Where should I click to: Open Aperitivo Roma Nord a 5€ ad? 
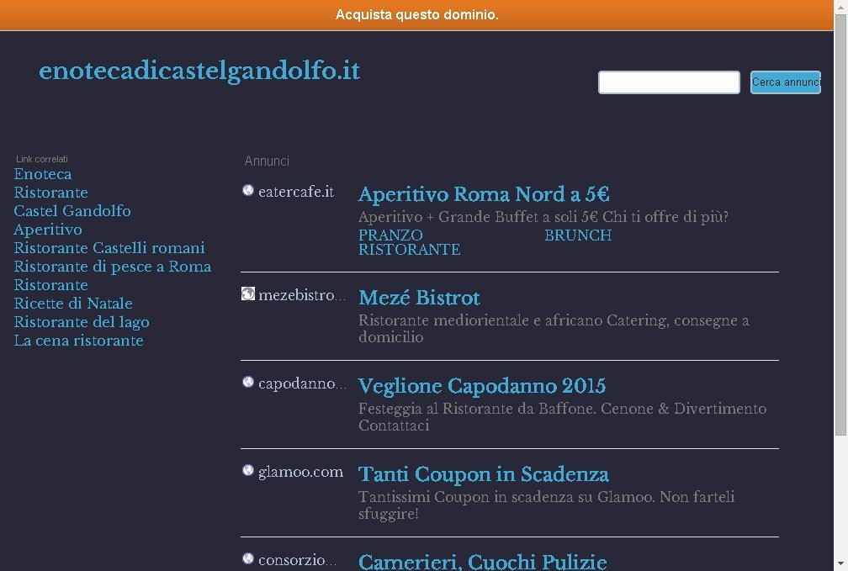[x=484, y=194]
